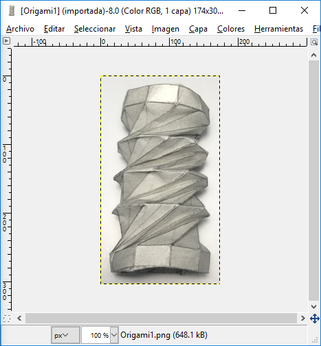Toggle zoom image when window resizes icon
Image resolution: width=321 pixels, height=346 pixels.
coord(314,42)
